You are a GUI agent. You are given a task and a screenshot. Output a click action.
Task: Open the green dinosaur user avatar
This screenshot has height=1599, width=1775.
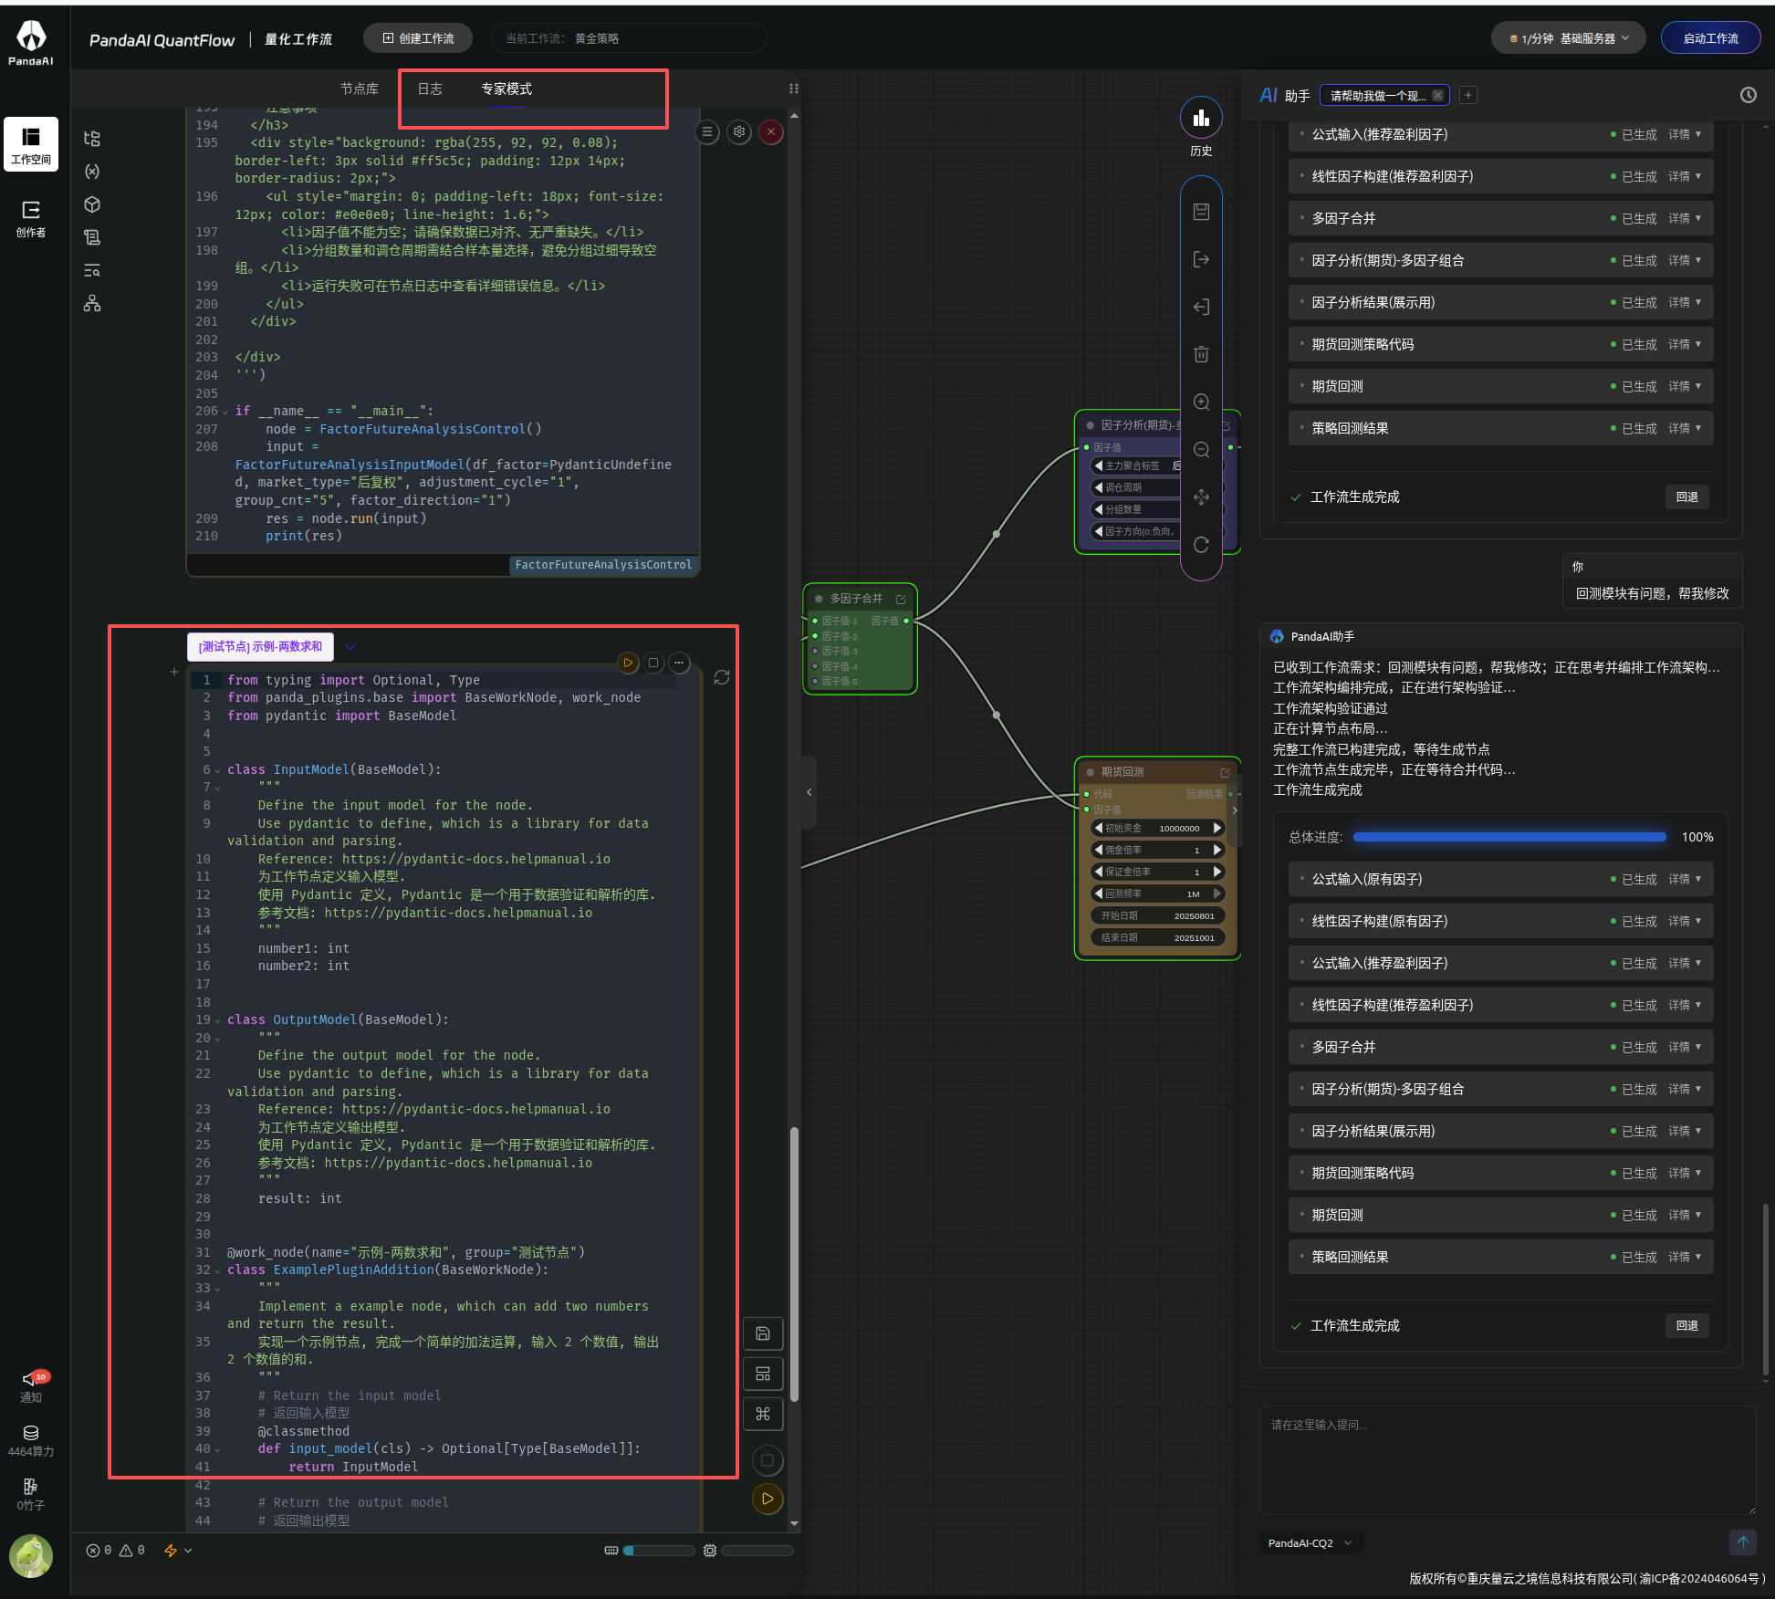click(31, 1555)
